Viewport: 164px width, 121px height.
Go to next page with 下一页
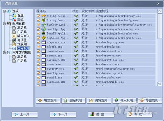click(63, 114)
